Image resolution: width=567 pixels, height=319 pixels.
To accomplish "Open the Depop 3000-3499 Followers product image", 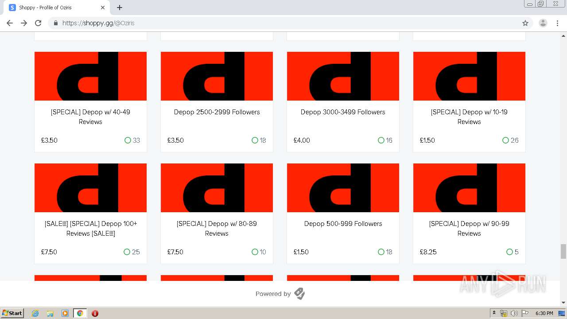I will click(x=343, y=76).
